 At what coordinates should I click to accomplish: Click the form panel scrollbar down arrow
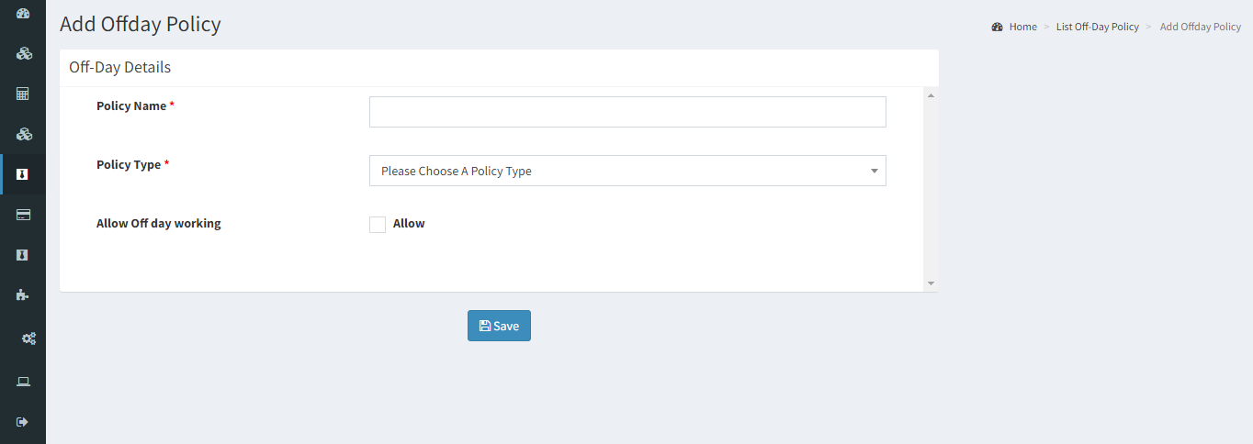(x=931, y=283)
